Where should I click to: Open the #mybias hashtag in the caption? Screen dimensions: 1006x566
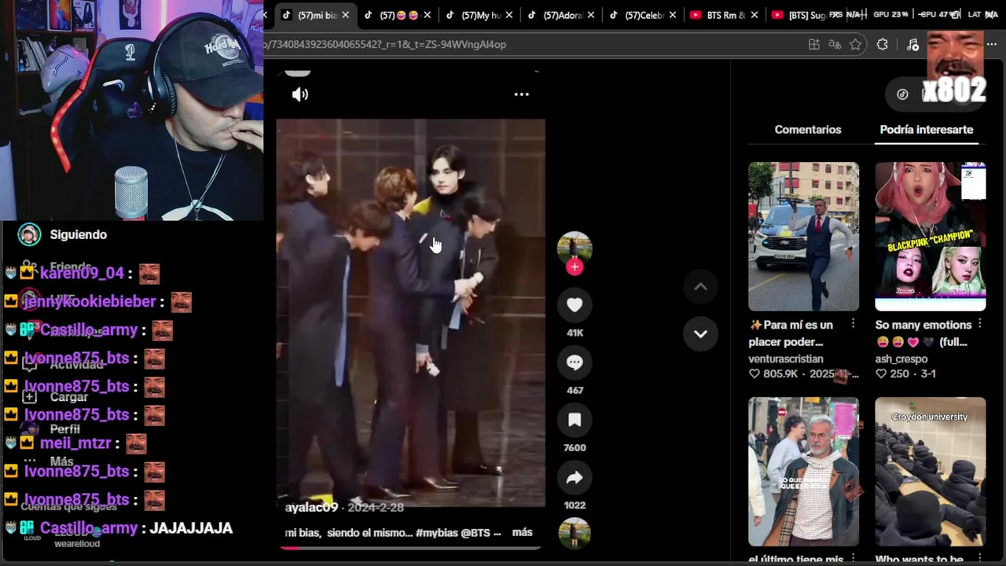tap(436, 533)
